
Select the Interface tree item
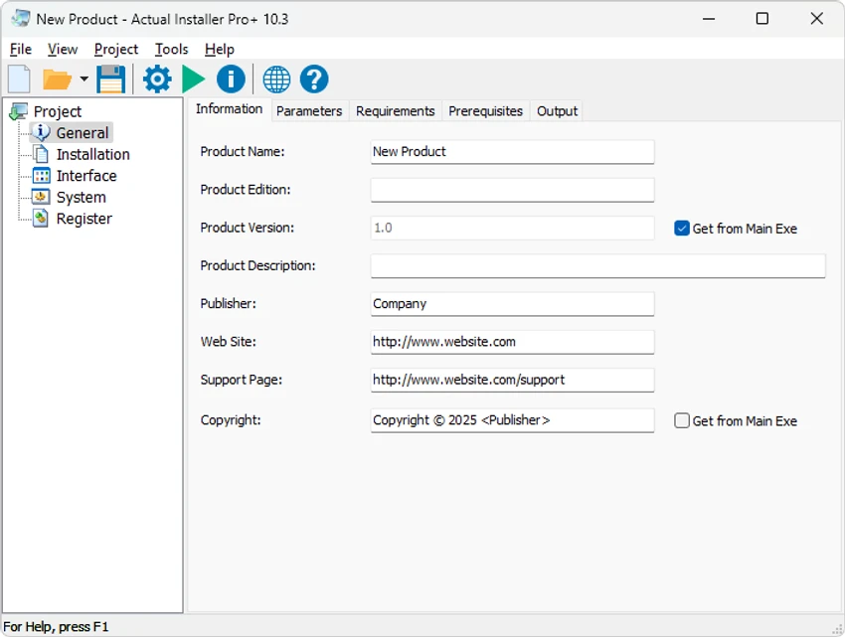coord(86,176)
